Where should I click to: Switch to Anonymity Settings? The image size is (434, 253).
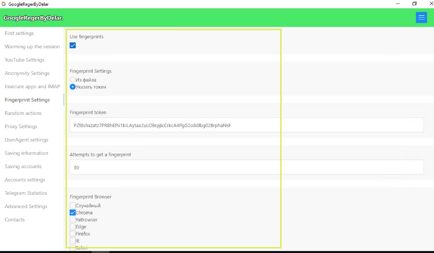click(x=27, y=73)
